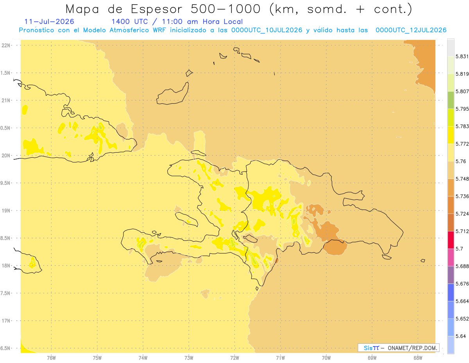Click the longitude label 69W
Viewport: 469px width, 363px height.
(372, 358)
